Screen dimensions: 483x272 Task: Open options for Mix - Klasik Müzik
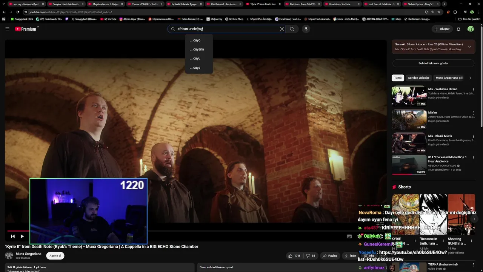coord(474,136)
